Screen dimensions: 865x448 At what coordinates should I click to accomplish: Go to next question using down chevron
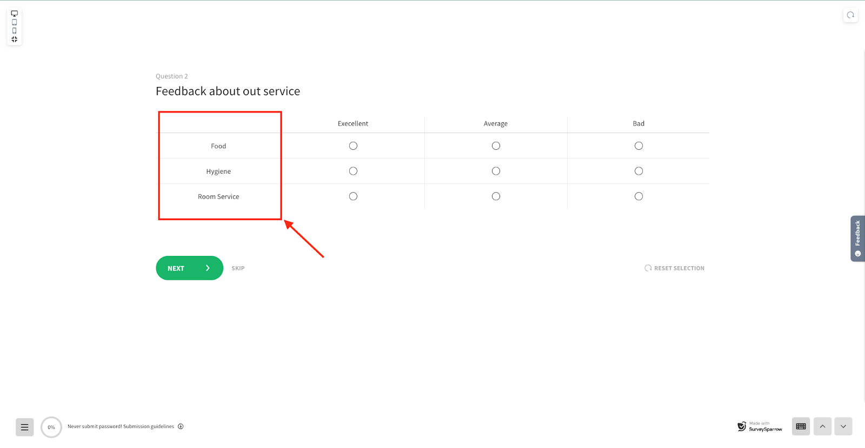843,426
